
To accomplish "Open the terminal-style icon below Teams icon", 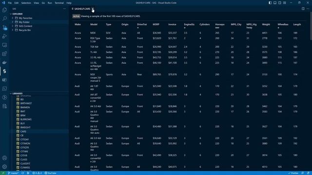I will 4,88.
